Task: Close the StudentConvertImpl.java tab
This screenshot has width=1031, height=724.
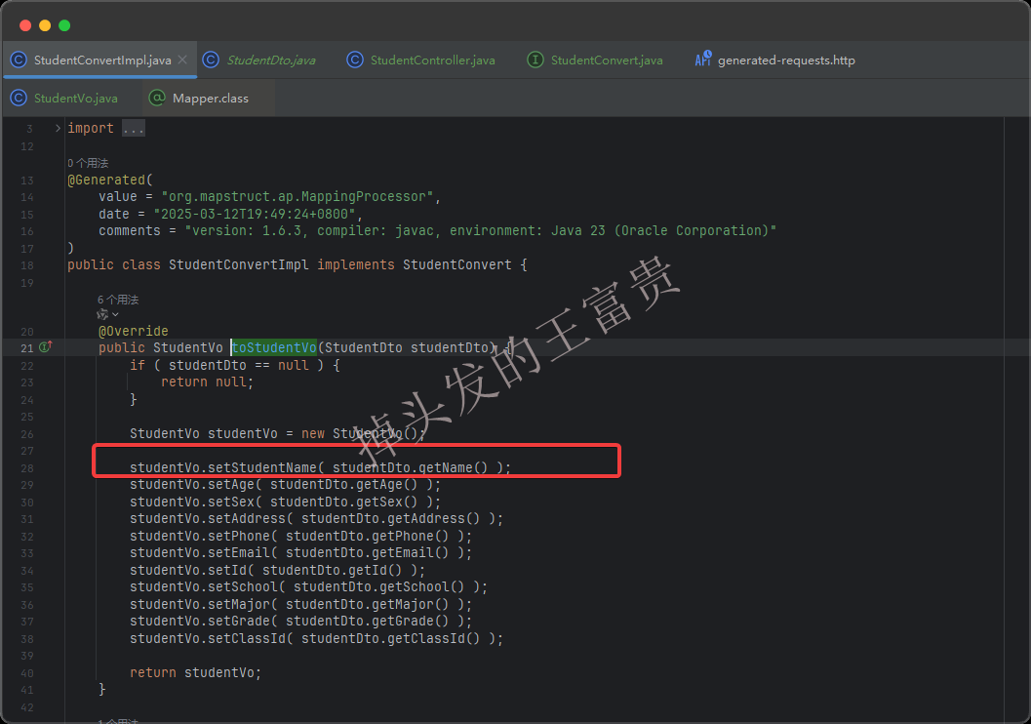Action: coord(182,60)
